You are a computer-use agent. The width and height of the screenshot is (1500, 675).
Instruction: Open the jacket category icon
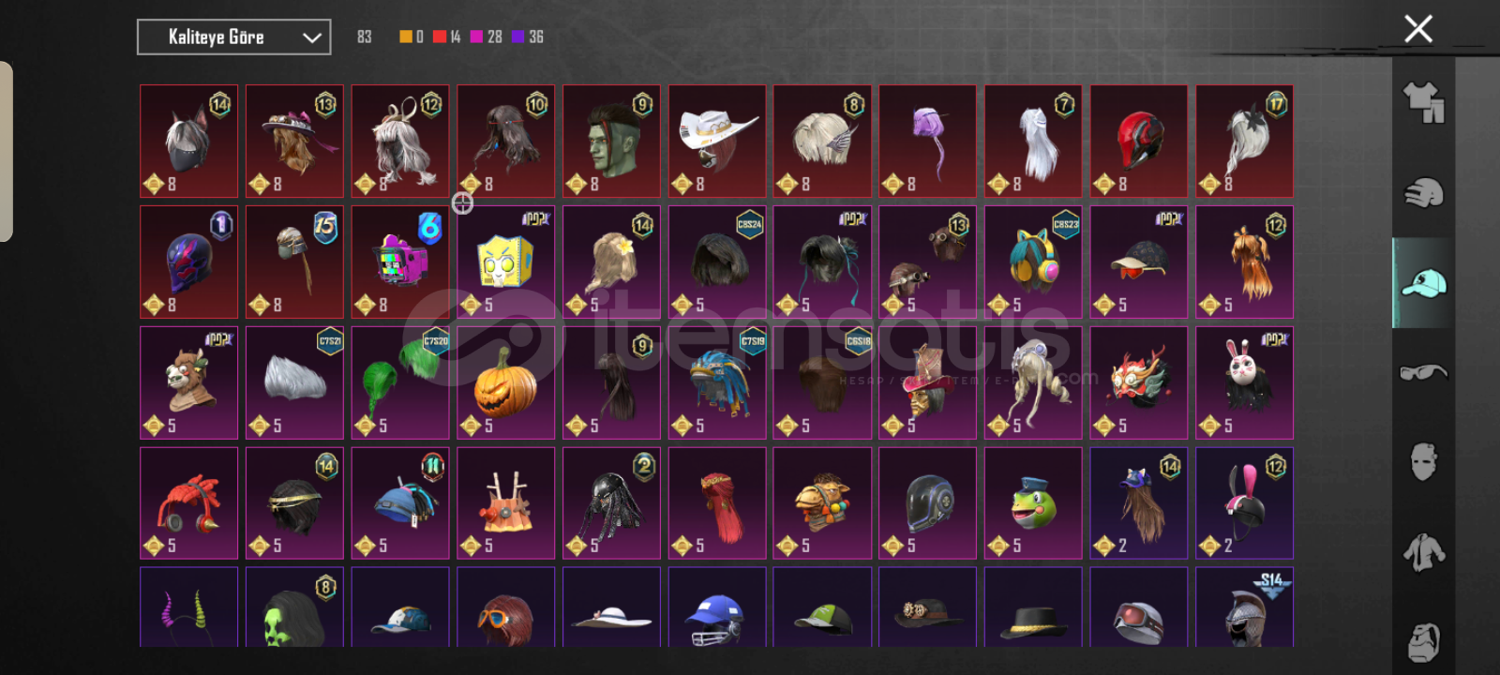click(1423, 552)
